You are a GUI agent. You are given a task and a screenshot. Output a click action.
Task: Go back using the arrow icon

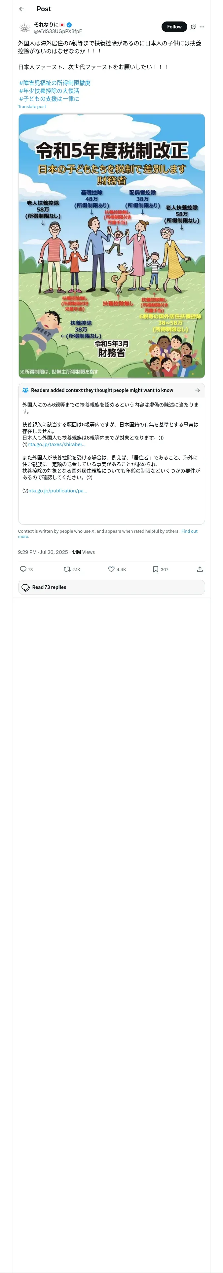point(22,9)
